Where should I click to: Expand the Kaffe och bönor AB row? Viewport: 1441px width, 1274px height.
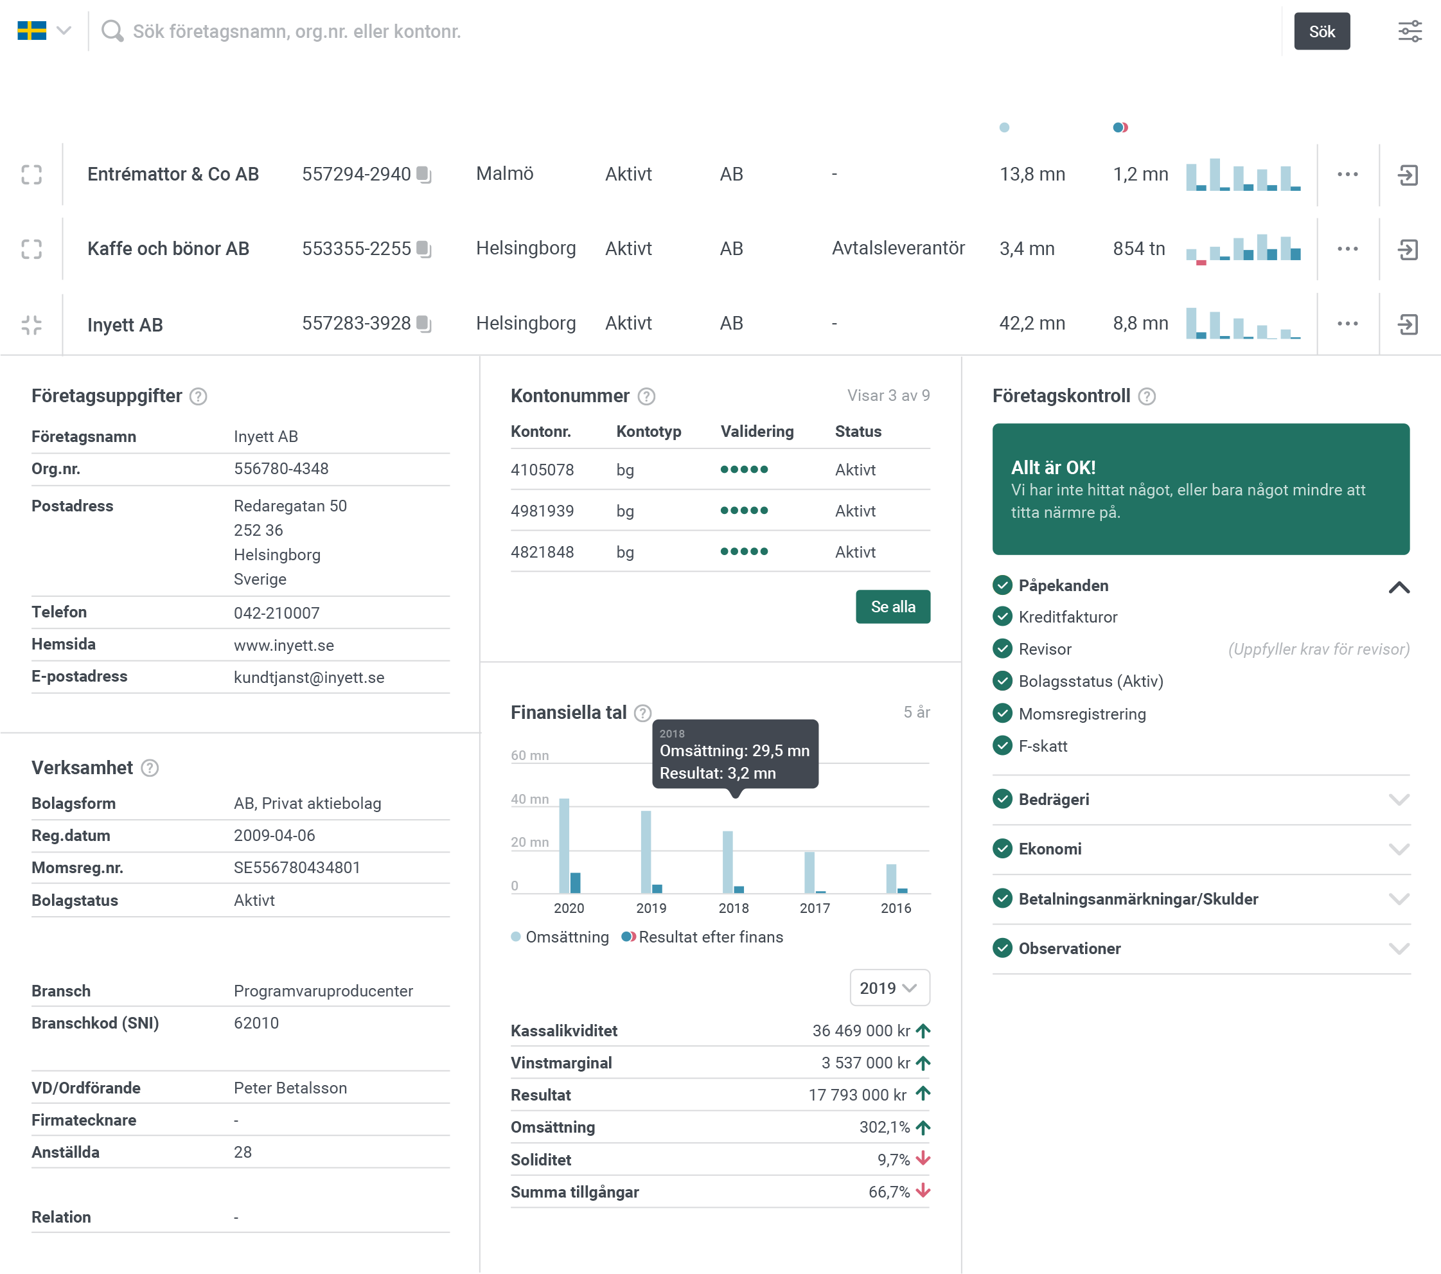(x=31, y=249)
